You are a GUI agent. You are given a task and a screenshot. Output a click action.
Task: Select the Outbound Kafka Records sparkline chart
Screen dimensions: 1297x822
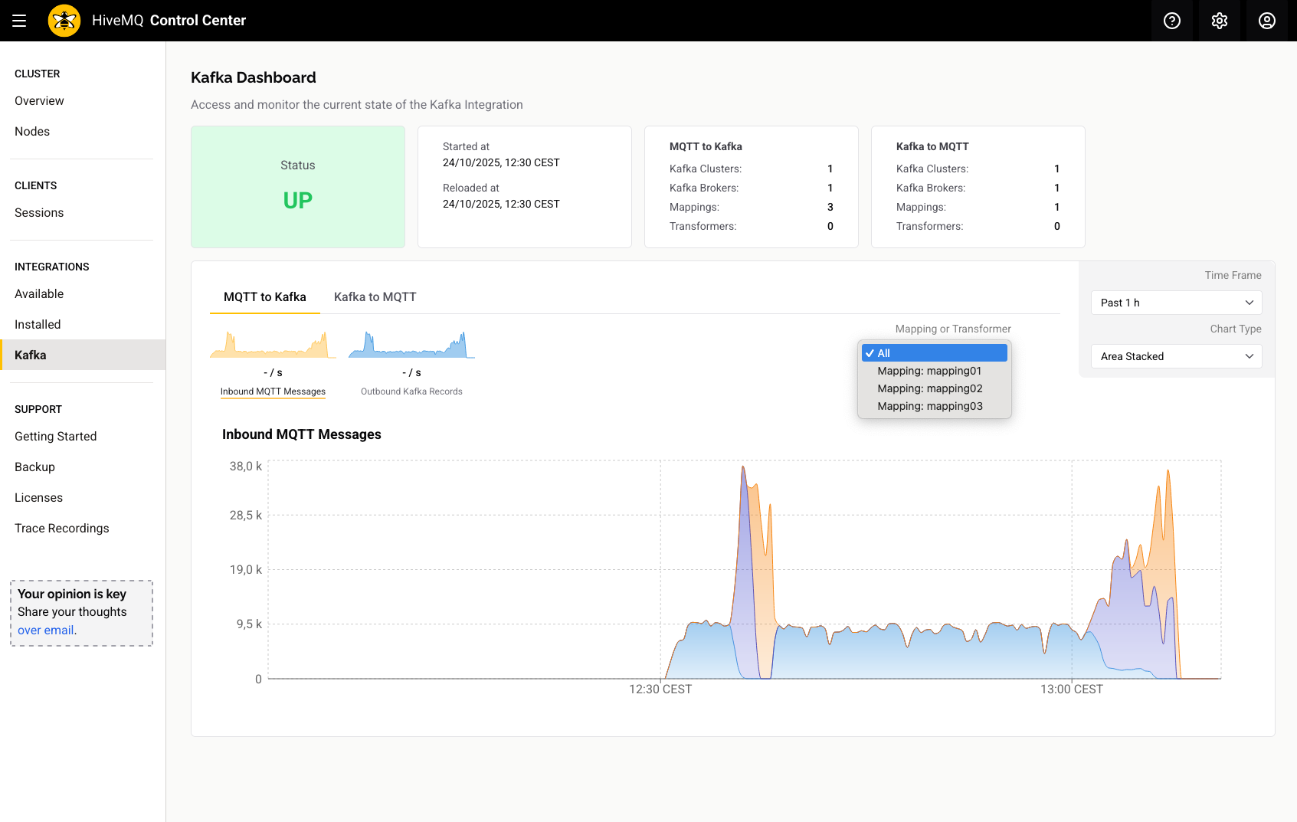(x=411, y=360)
